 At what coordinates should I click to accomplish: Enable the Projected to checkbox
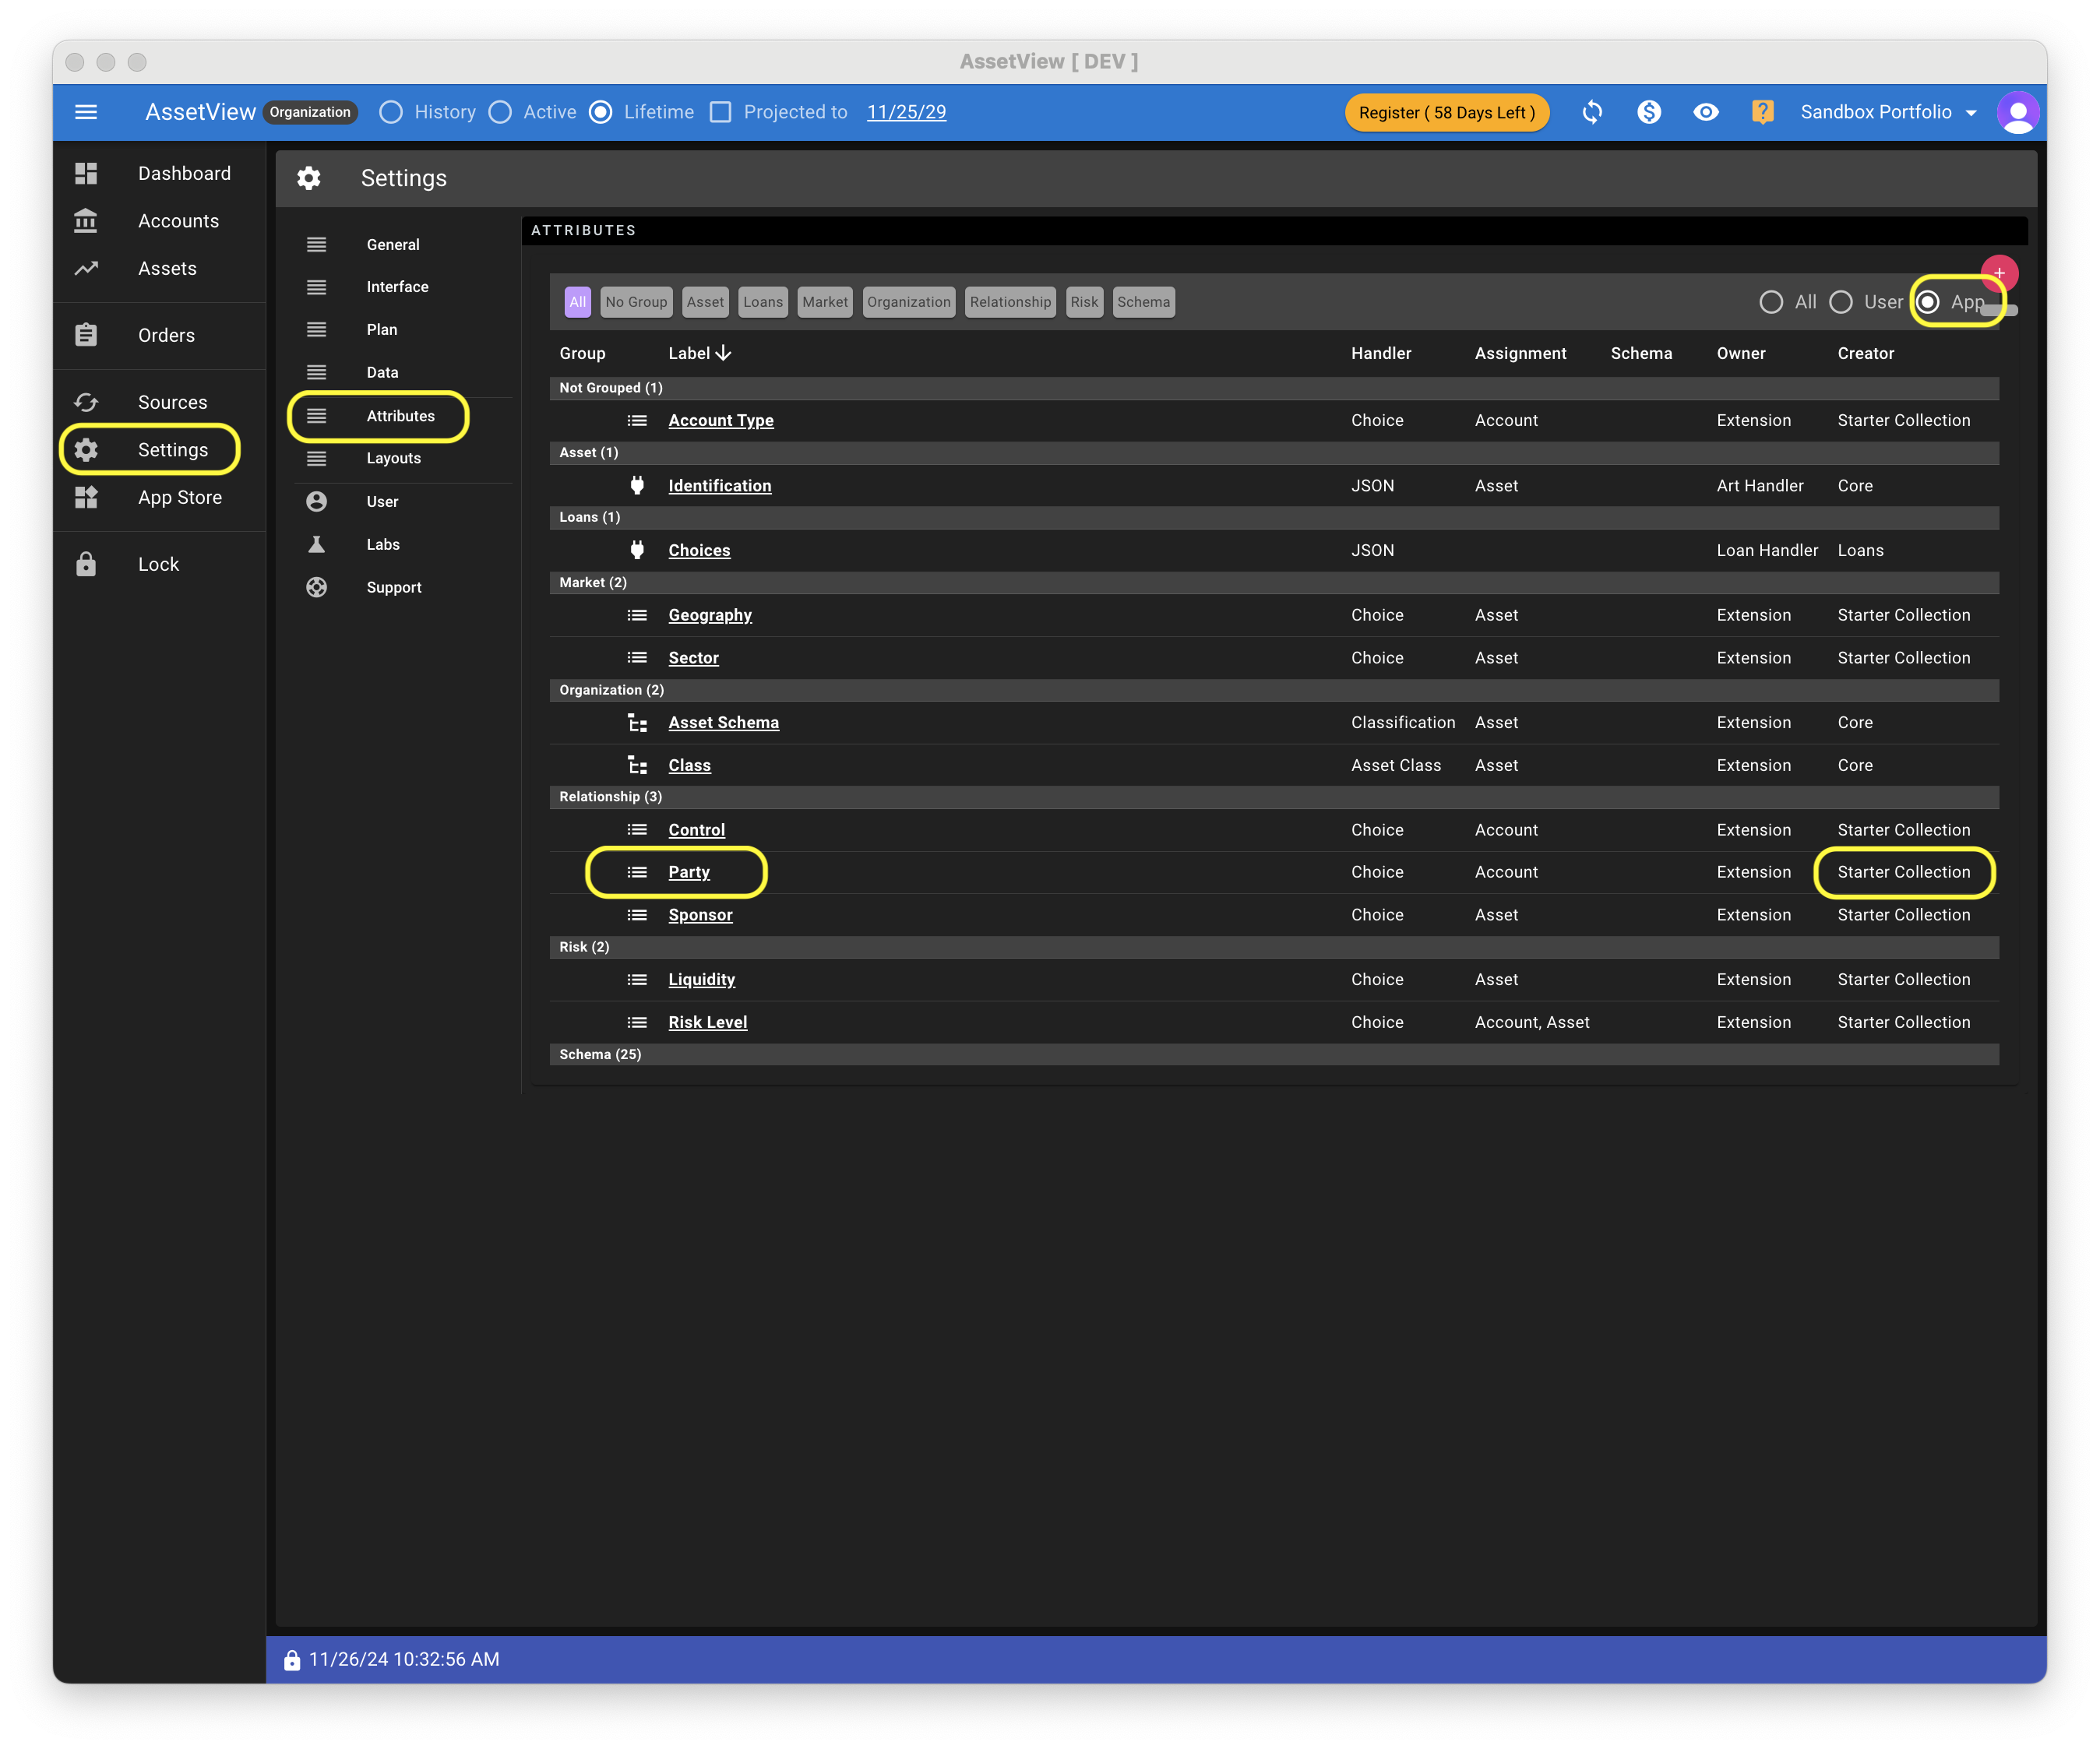720,112
